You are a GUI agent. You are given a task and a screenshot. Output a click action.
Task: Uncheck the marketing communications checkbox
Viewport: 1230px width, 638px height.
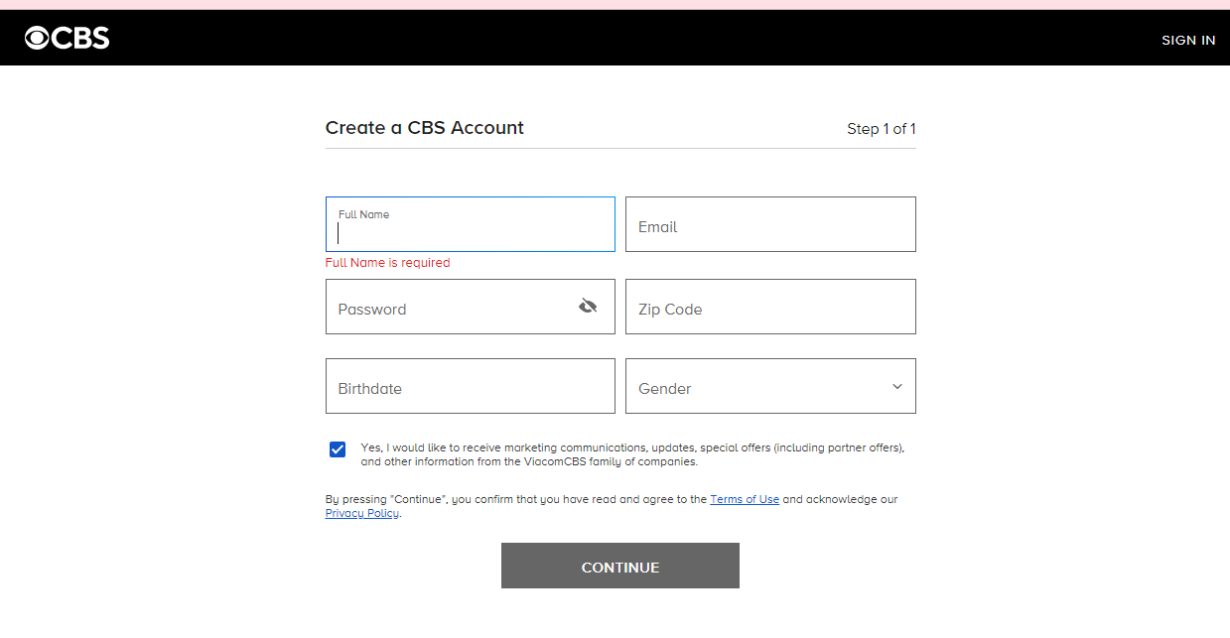point(337,449)
